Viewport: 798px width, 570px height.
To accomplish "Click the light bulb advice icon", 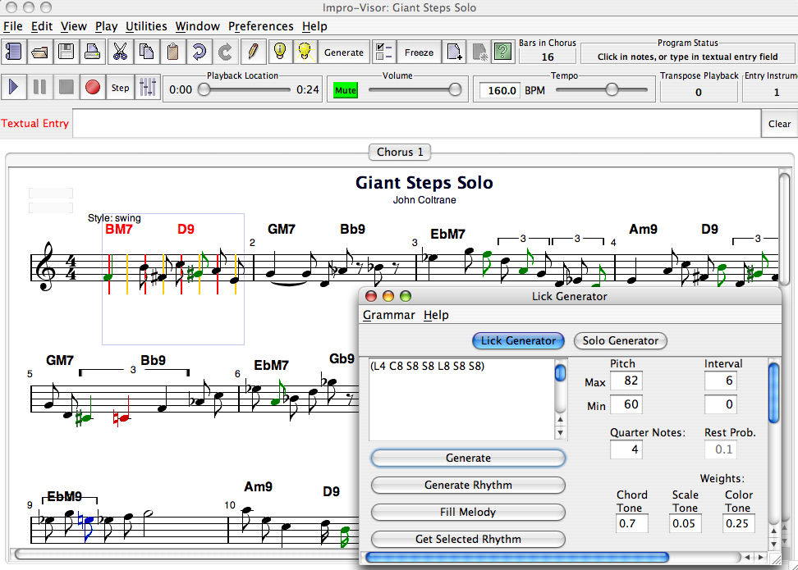I will pos(280,52).
